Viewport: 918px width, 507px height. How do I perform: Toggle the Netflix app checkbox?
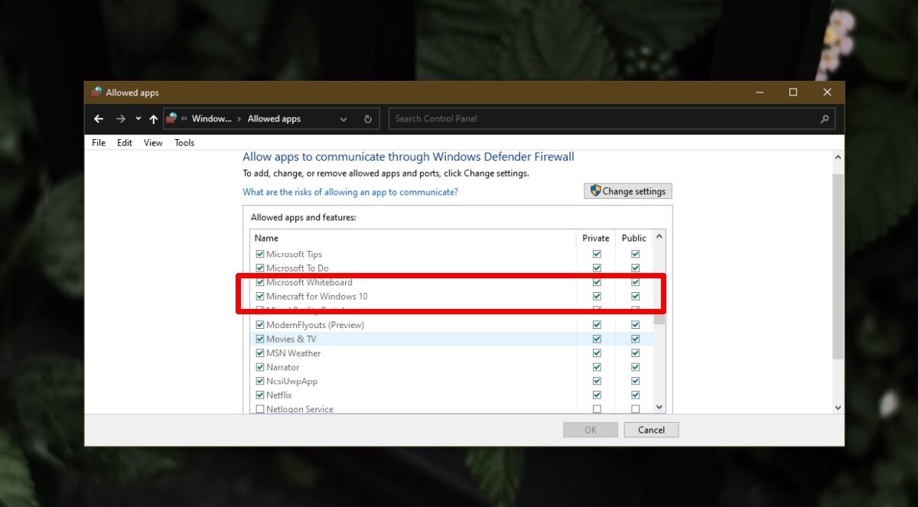coord(260,395)
